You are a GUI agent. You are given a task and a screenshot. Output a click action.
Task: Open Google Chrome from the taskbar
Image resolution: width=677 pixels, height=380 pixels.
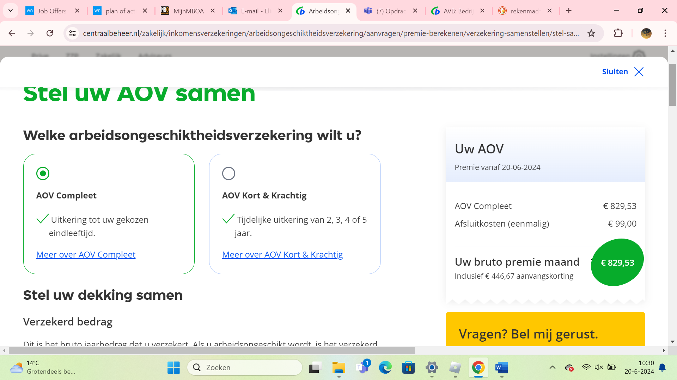pos(478,368)
